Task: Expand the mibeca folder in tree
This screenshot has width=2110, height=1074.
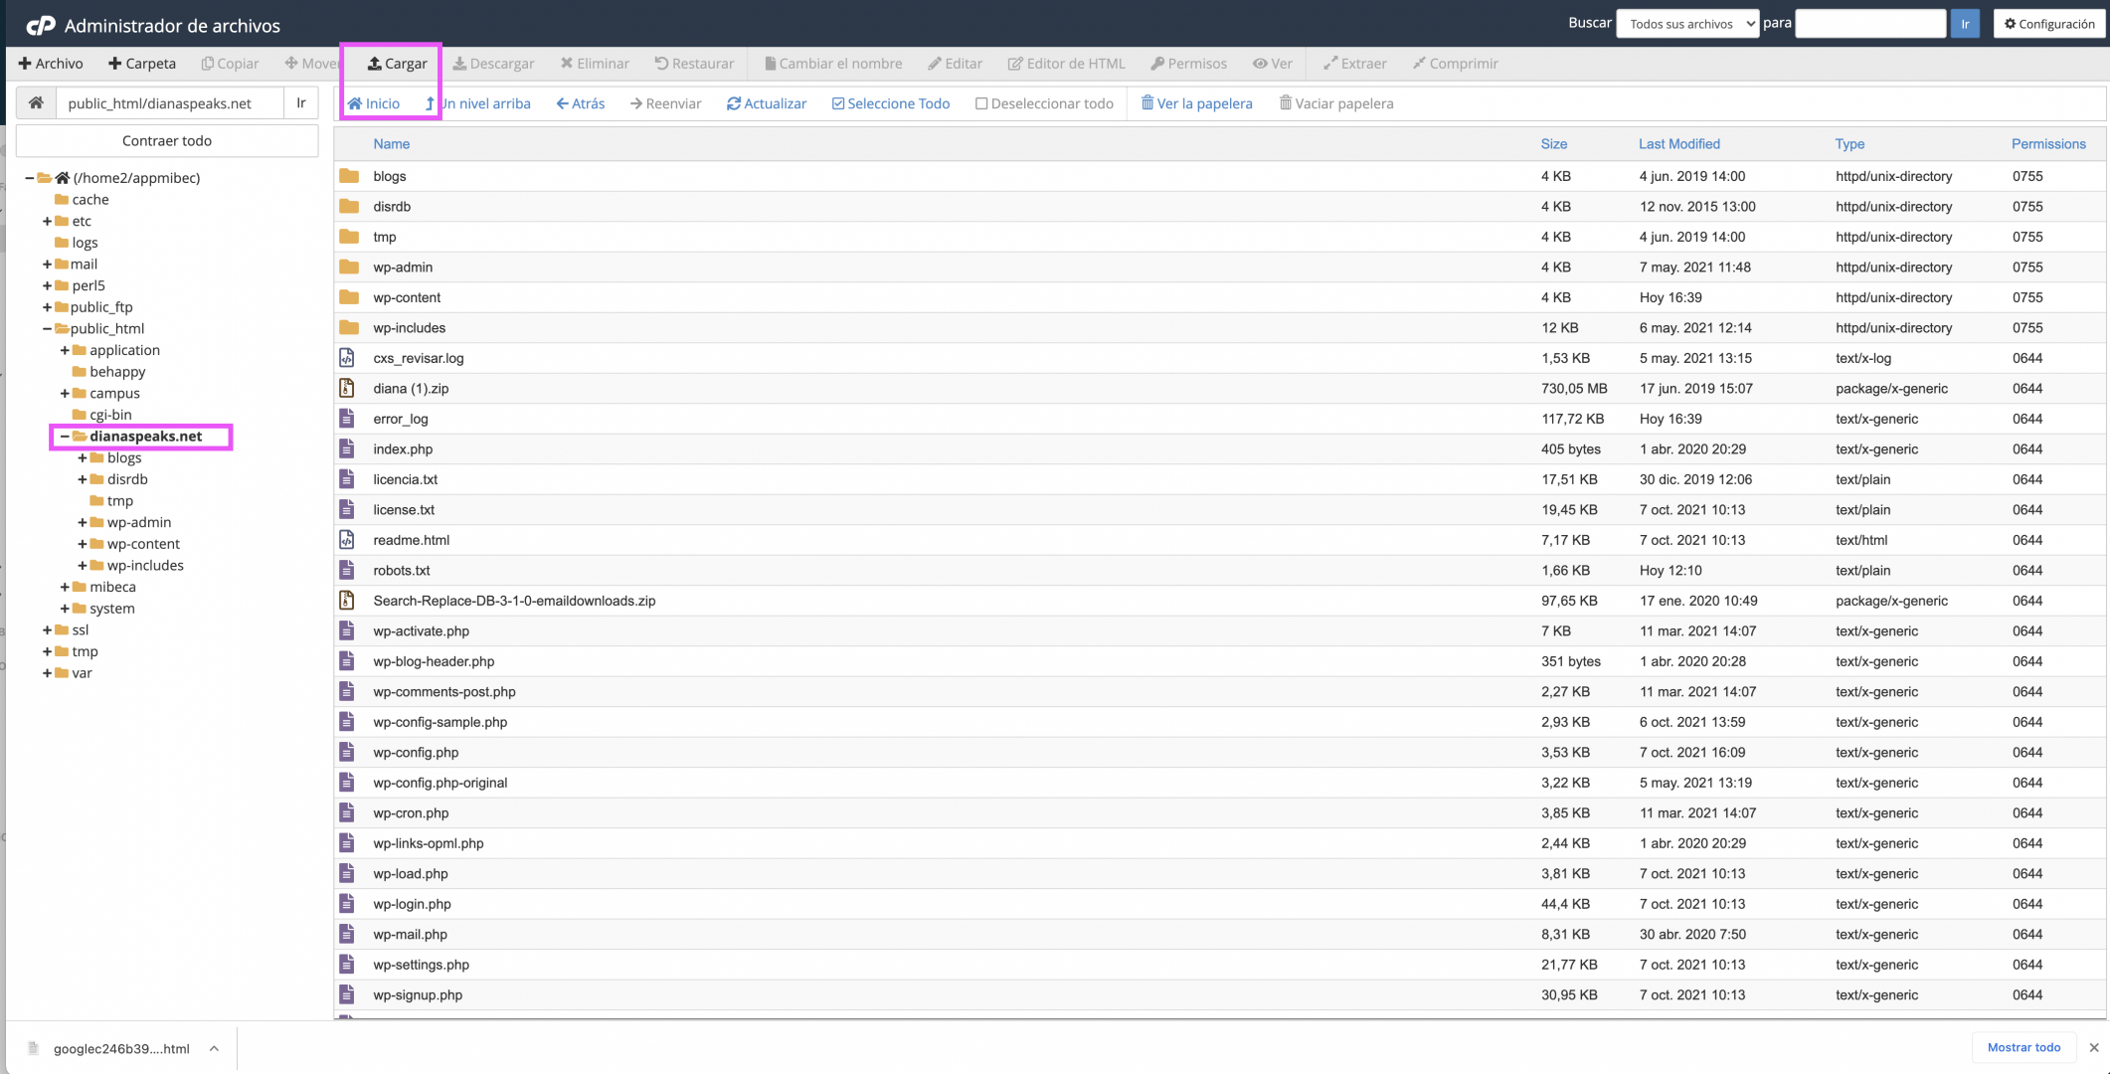Action: click(x=65, y=587)
